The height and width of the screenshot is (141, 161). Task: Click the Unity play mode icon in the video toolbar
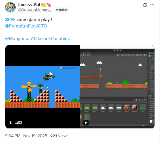114,50
